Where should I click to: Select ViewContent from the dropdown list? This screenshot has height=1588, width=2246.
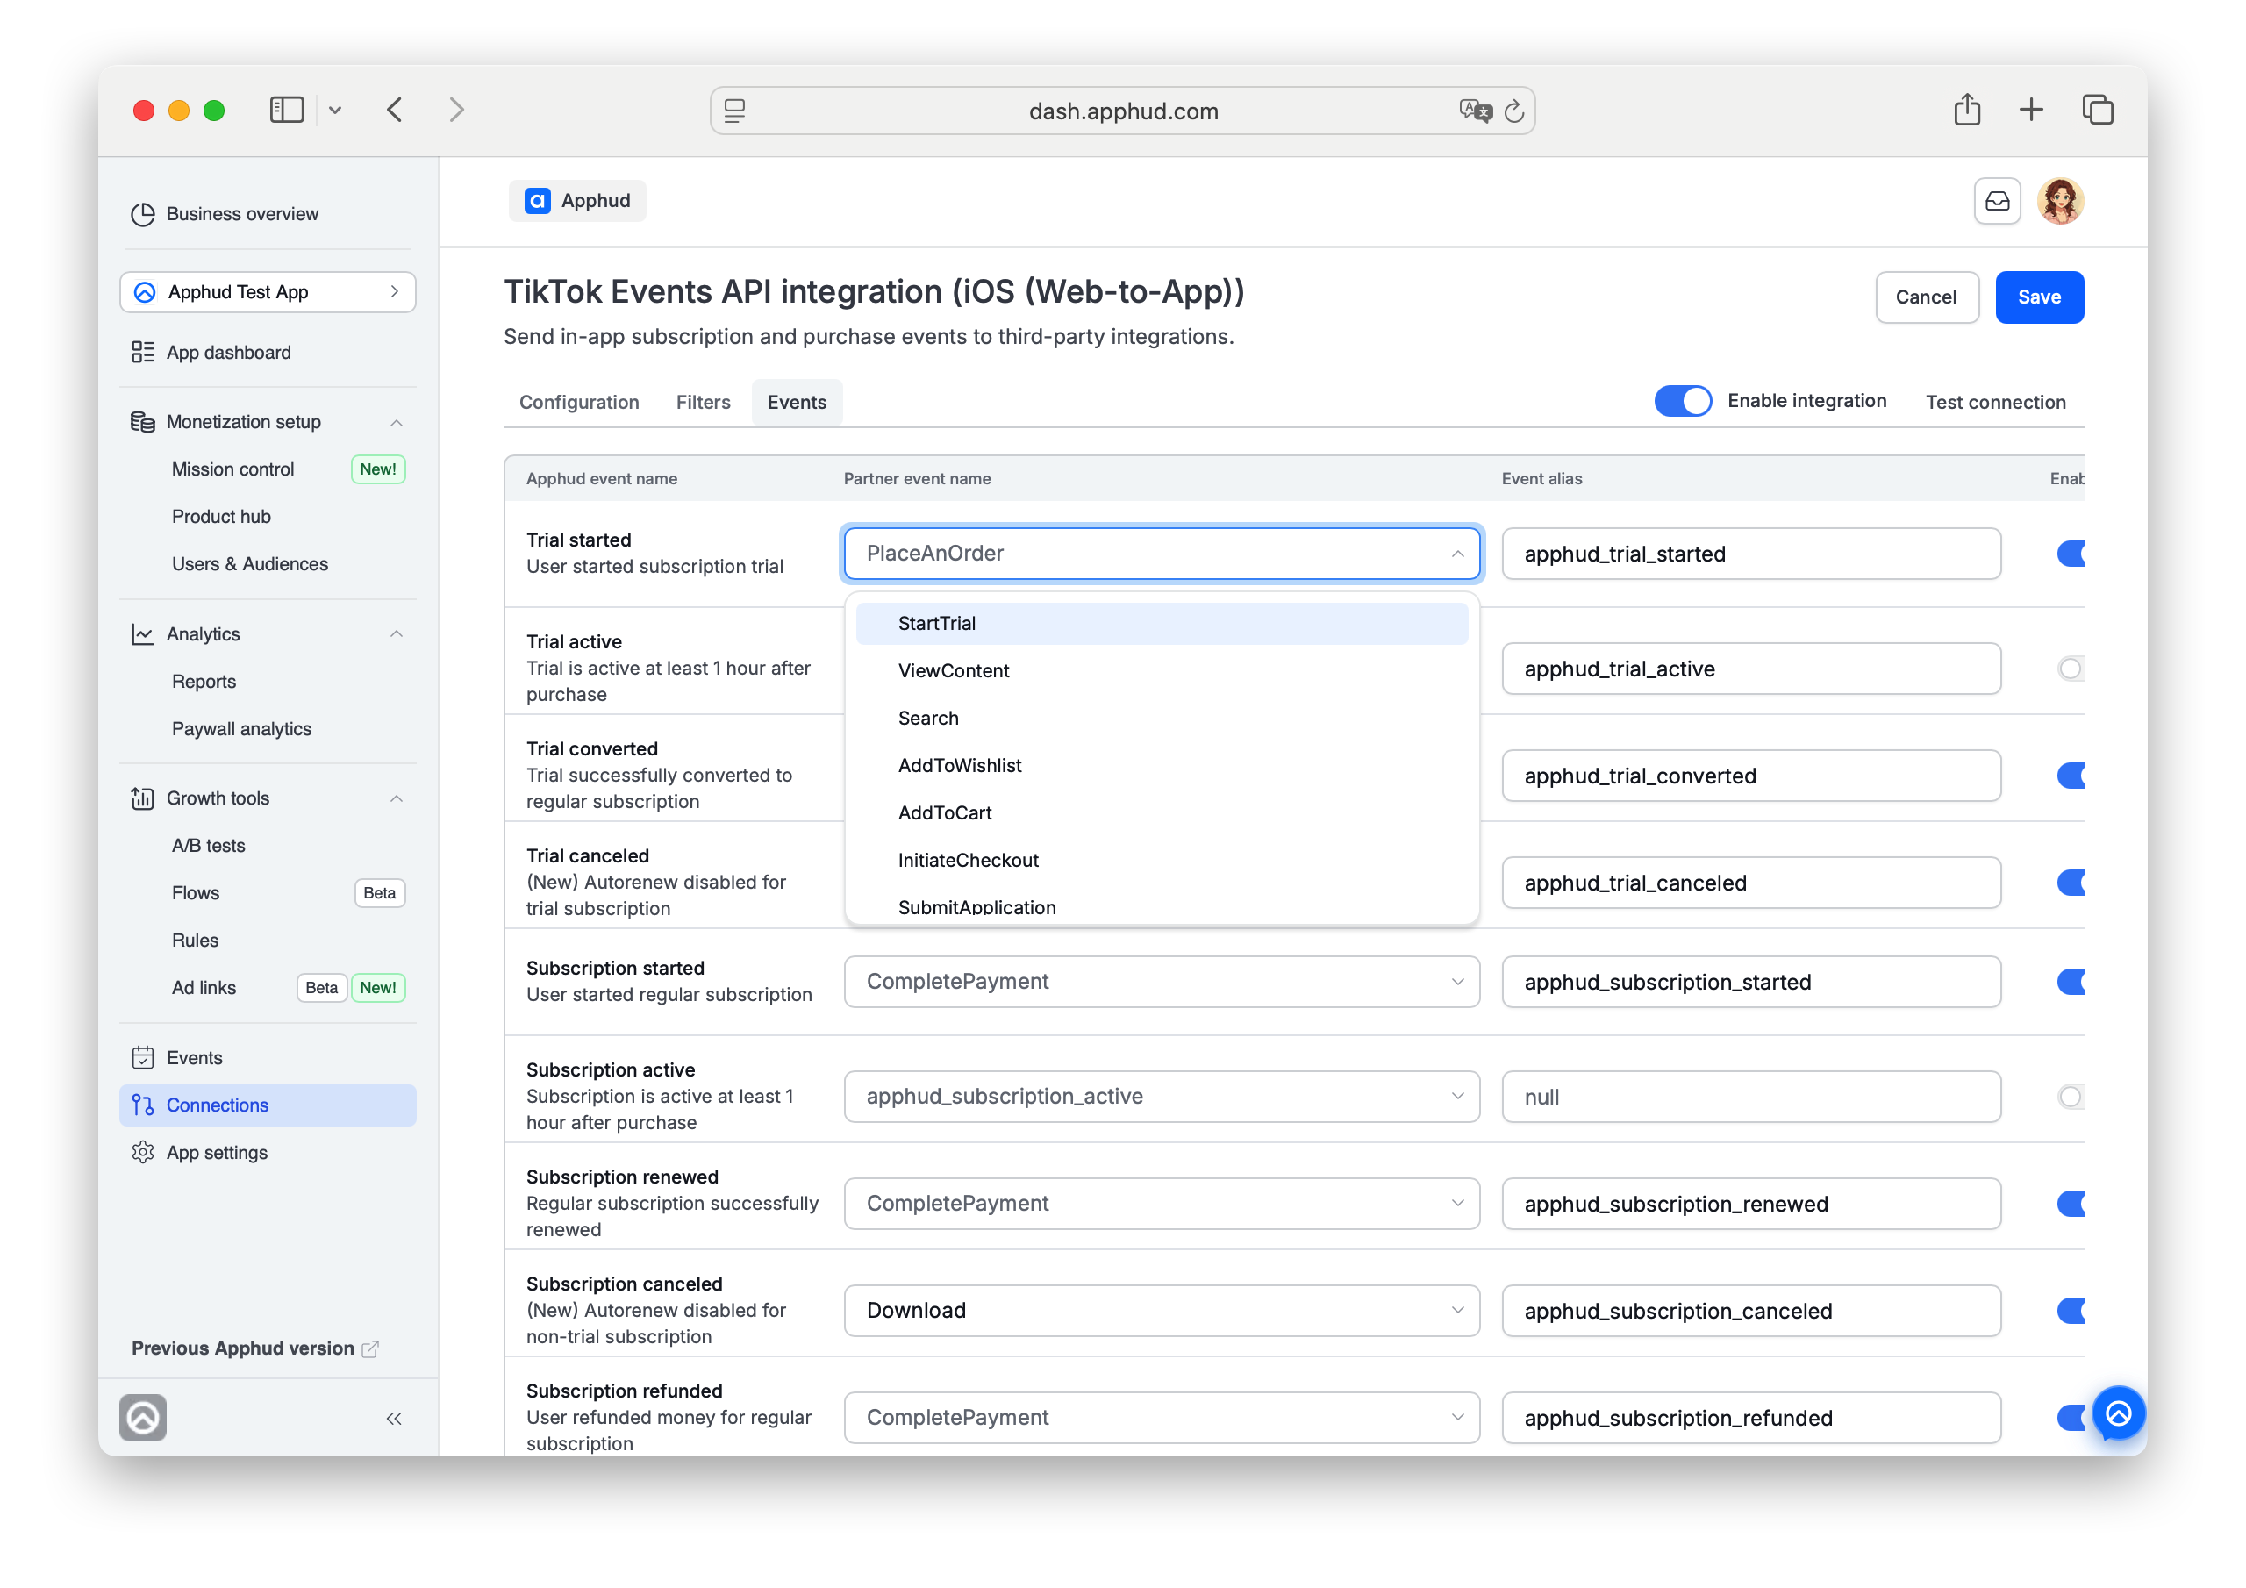(1161, 671)
